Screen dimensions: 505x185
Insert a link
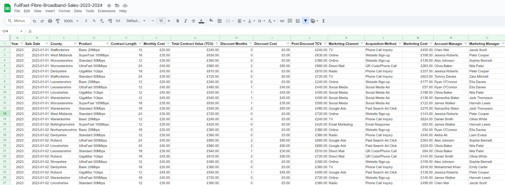click(282, 21)
